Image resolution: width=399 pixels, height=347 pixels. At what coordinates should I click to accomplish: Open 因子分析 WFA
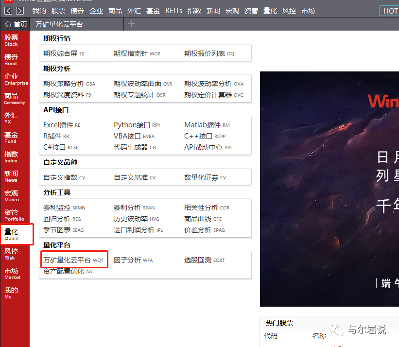coord(133,260)
